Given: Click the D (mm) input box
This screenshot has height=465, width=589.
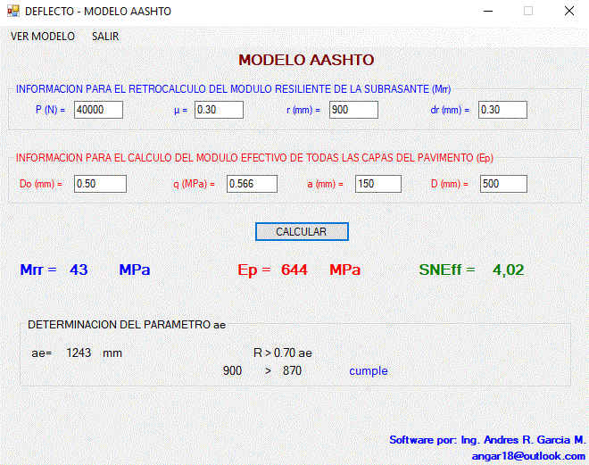Looking at the screenshot, I should pyautogui.click(x=503, y=184).
